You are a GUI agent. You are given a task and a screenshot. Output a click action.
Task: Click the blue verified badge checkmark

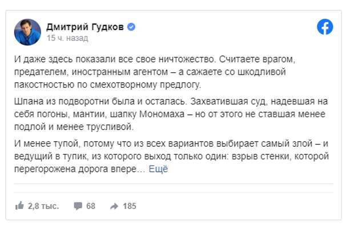point(131,27)
